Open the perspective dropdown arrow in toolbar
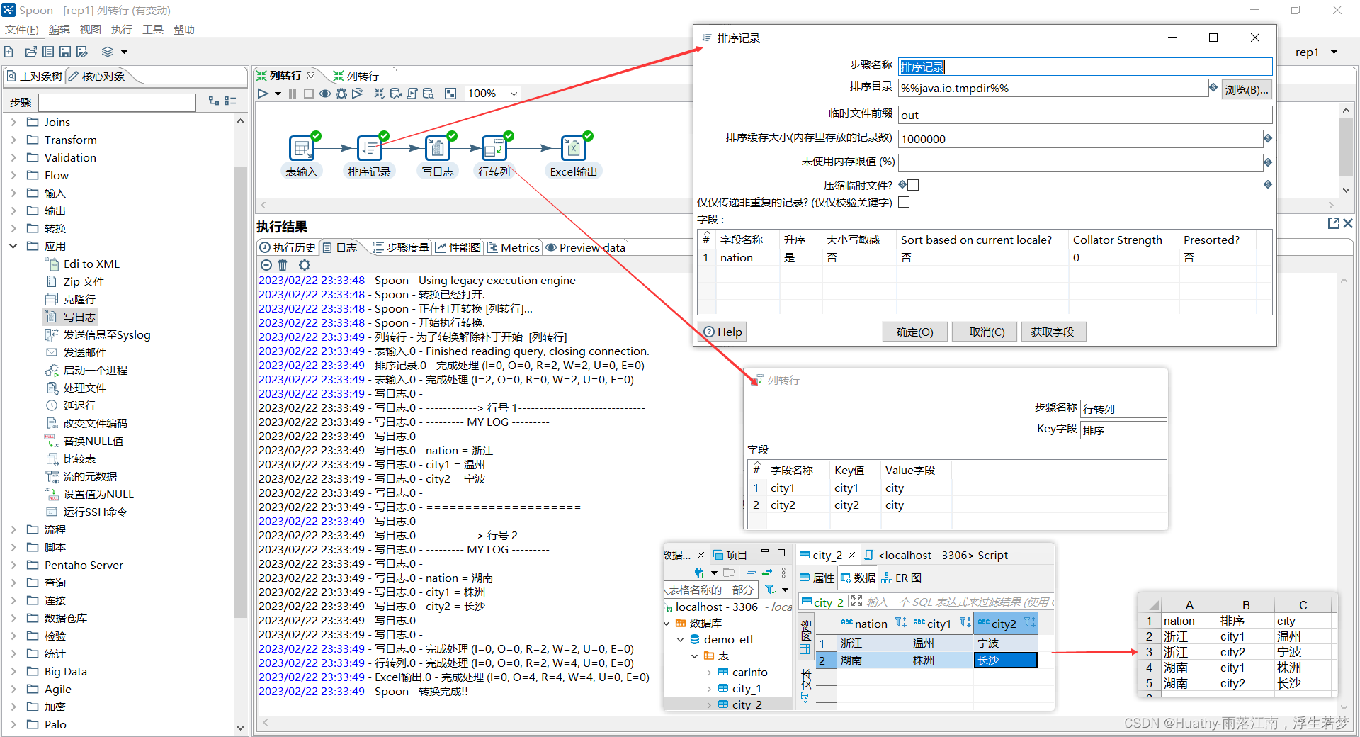This screenshot has height=737, width=1360. 124,52
